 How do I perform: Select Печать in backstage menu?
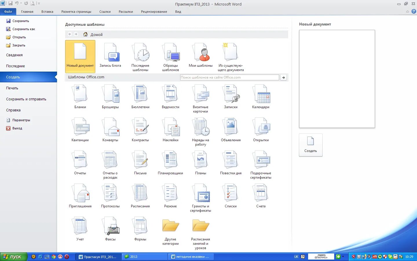[x=12, y=88]
